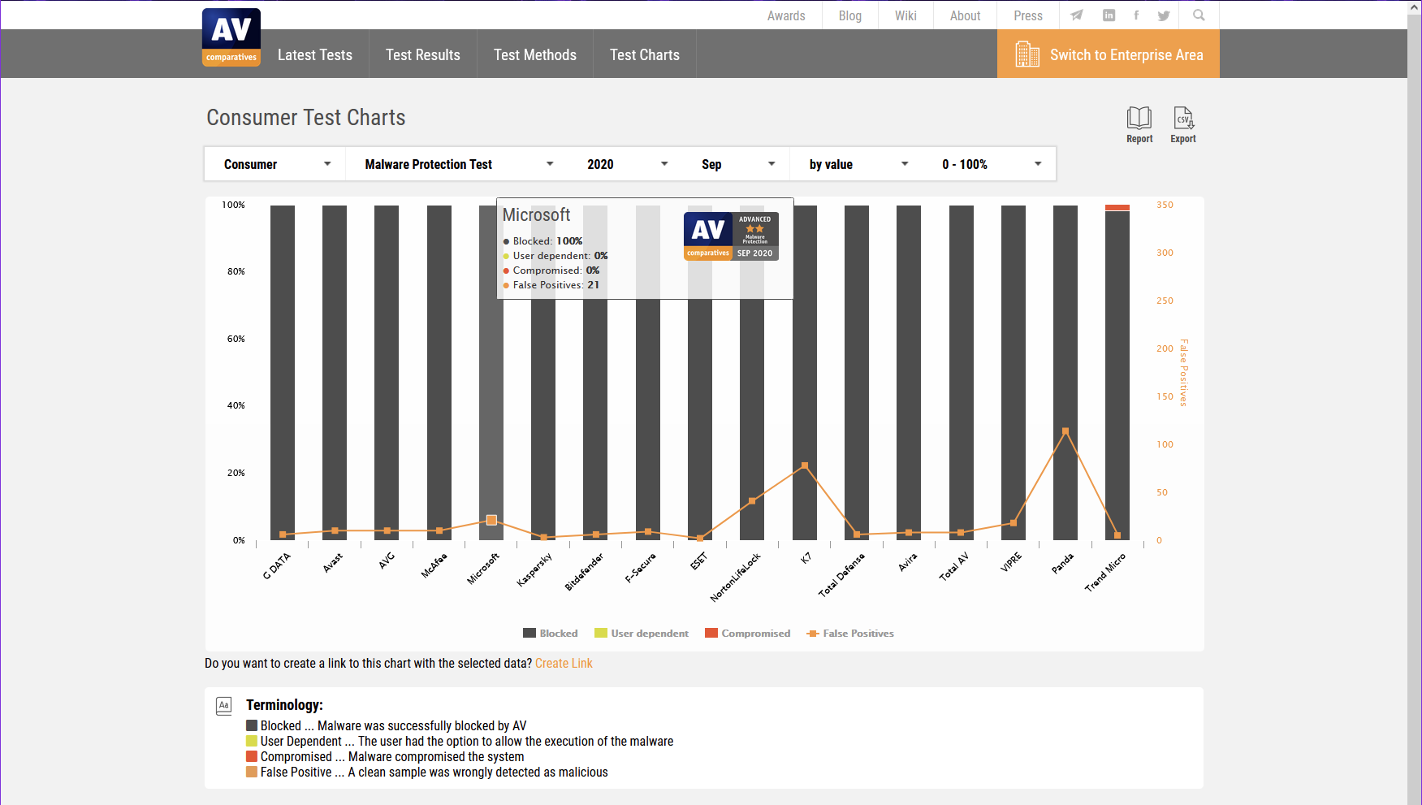
Task: Click the Blocked terminology color swatch
Action: (252, 725)
